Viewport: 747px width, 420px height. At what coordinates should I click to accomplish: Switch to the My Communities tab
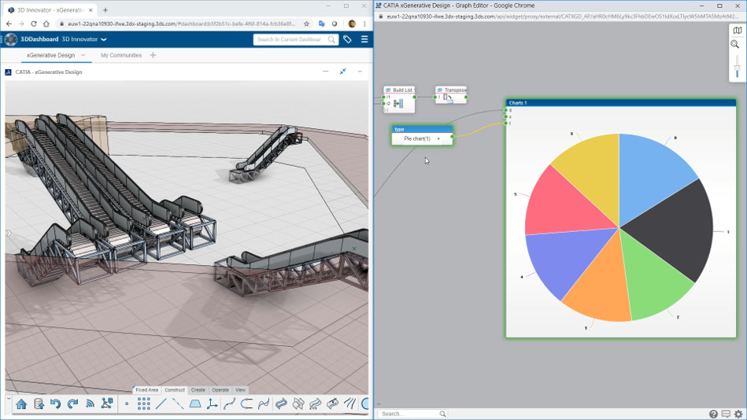click(121, 56)
